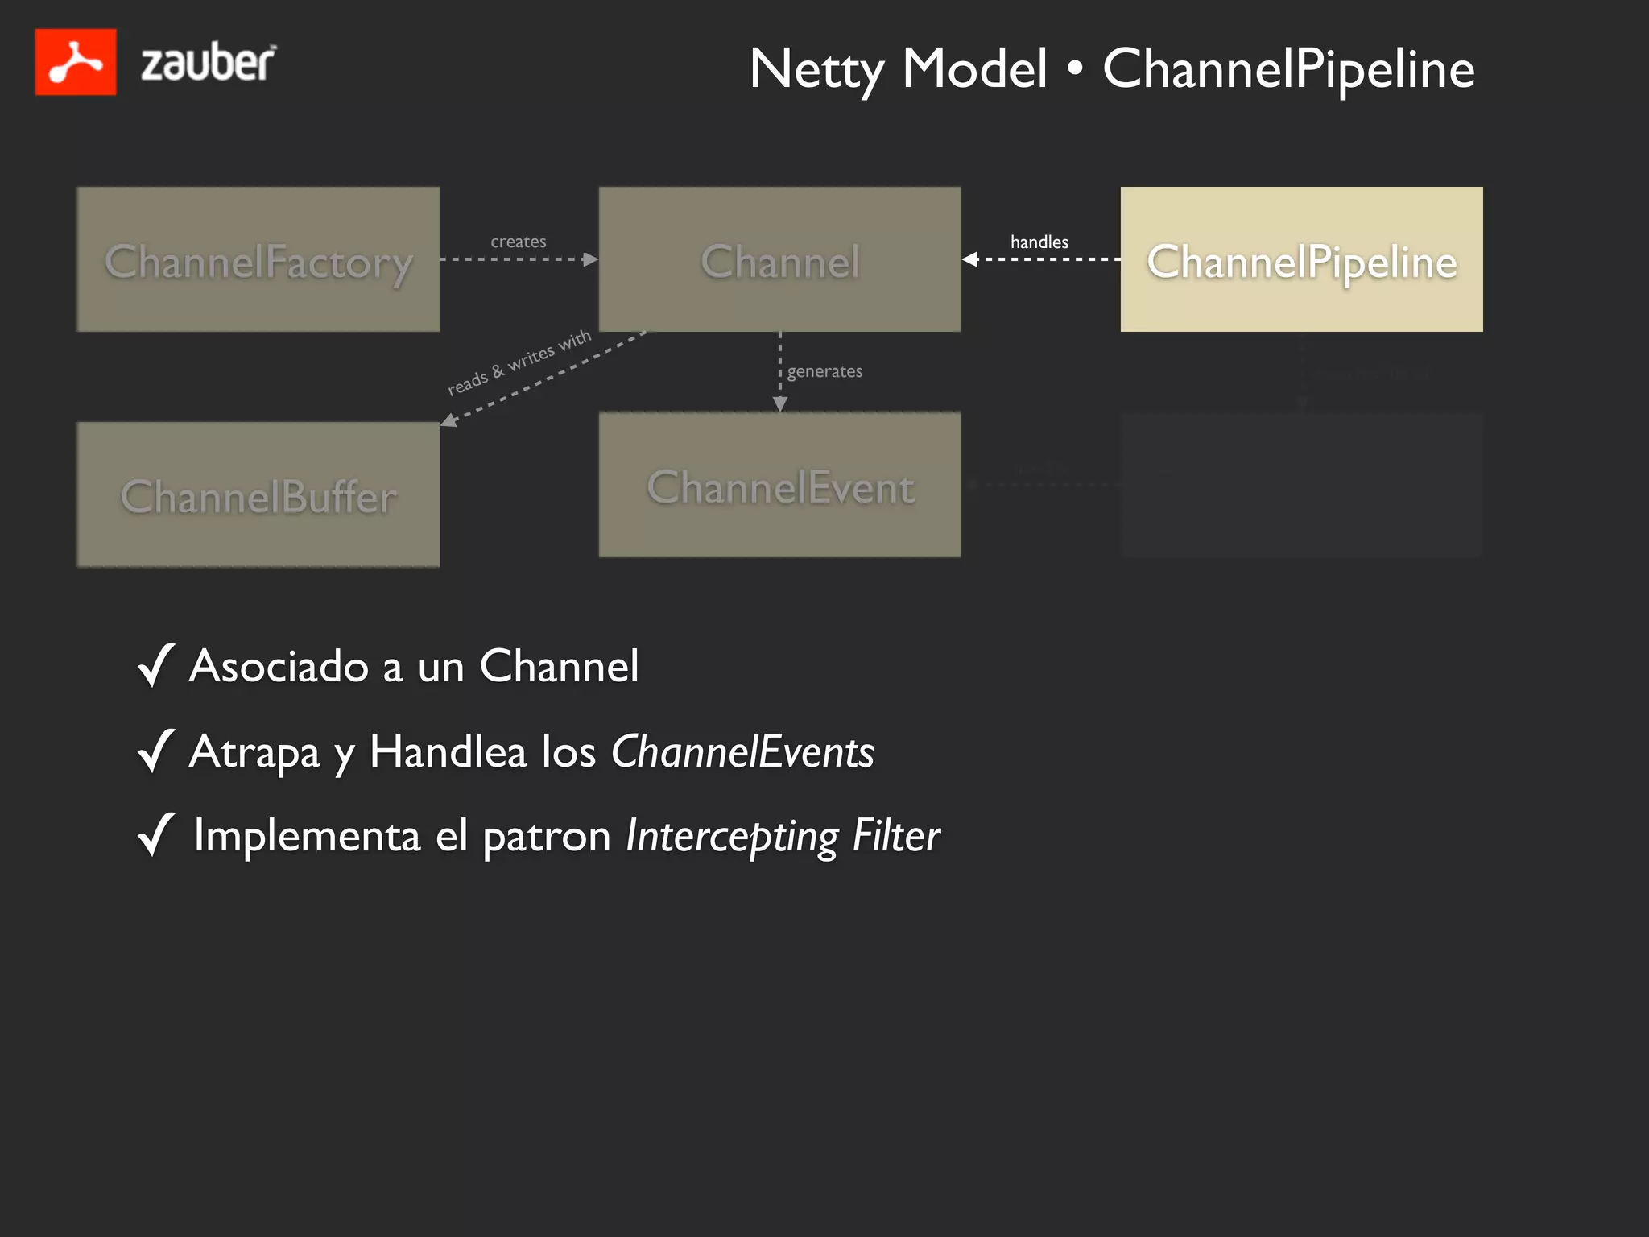Viewport: 1649px width, 1237px height.
Task: Select the highlighted ChannelPipeline box
Action: [x=1301, y=259]
